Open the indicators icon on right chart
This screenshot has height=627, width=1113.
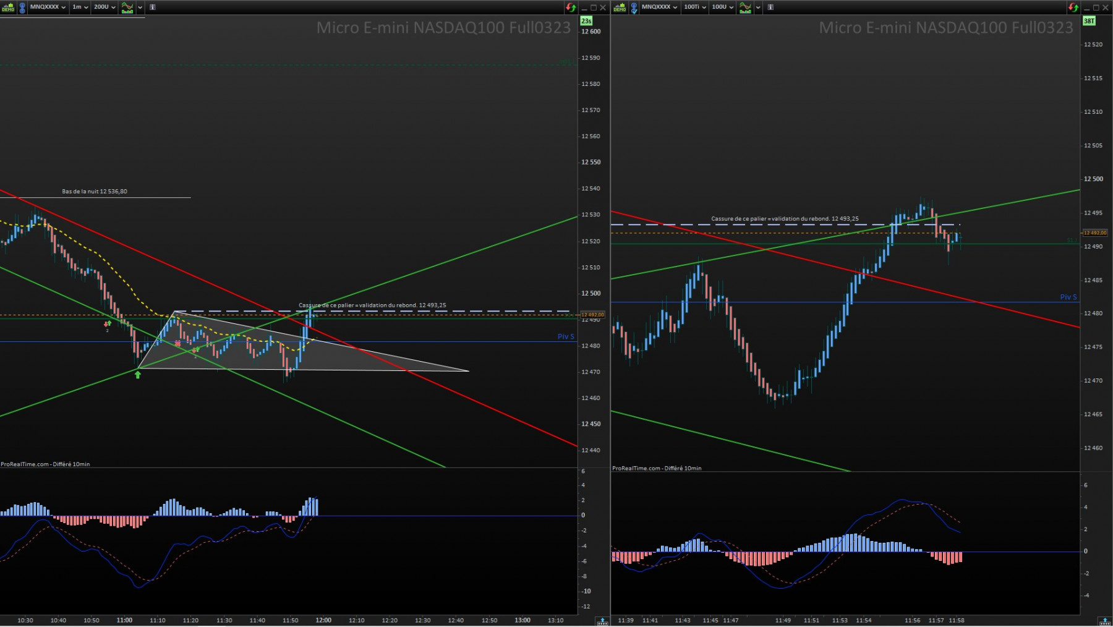coord(745,7)
